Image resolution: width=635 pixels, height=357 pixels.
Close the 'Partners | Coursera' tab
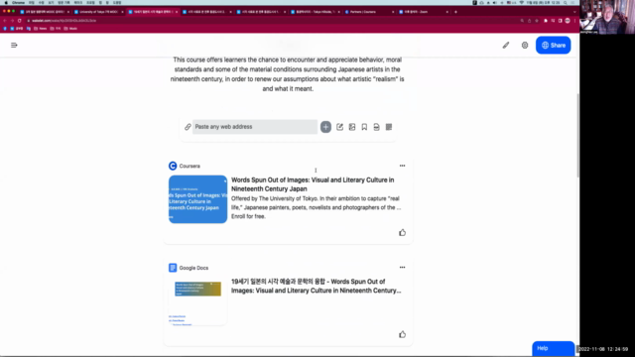(x=393, y=12)
